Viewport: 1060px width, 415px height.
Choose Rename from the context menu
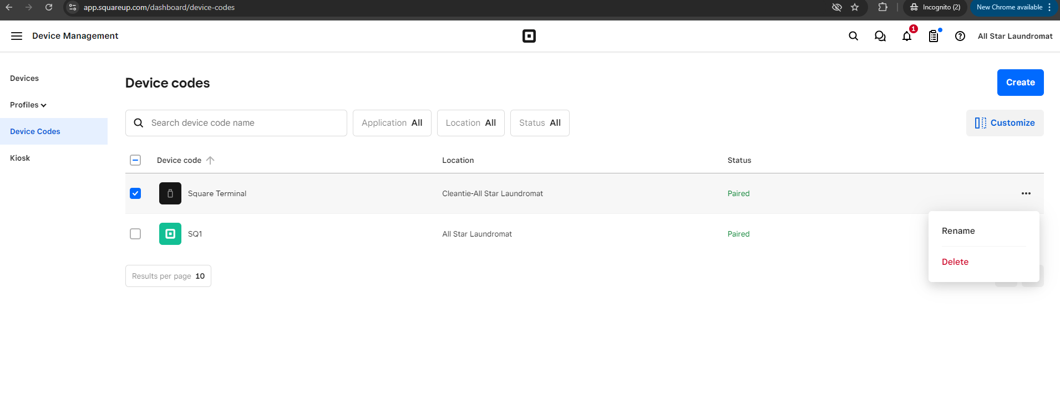click(958, 231)
